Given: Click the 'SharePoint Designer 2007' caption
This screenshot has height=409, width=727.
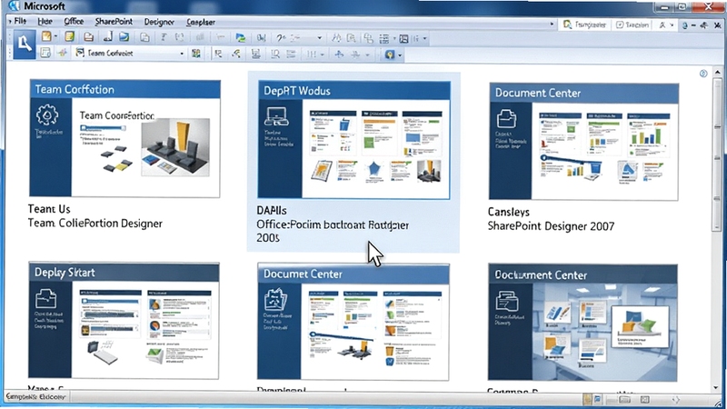Looking at the screenshot, I should 551,226.
